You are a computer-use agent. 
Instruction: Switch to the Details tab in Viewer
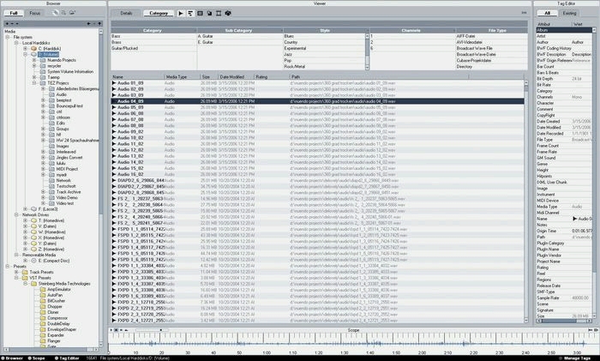126,13
